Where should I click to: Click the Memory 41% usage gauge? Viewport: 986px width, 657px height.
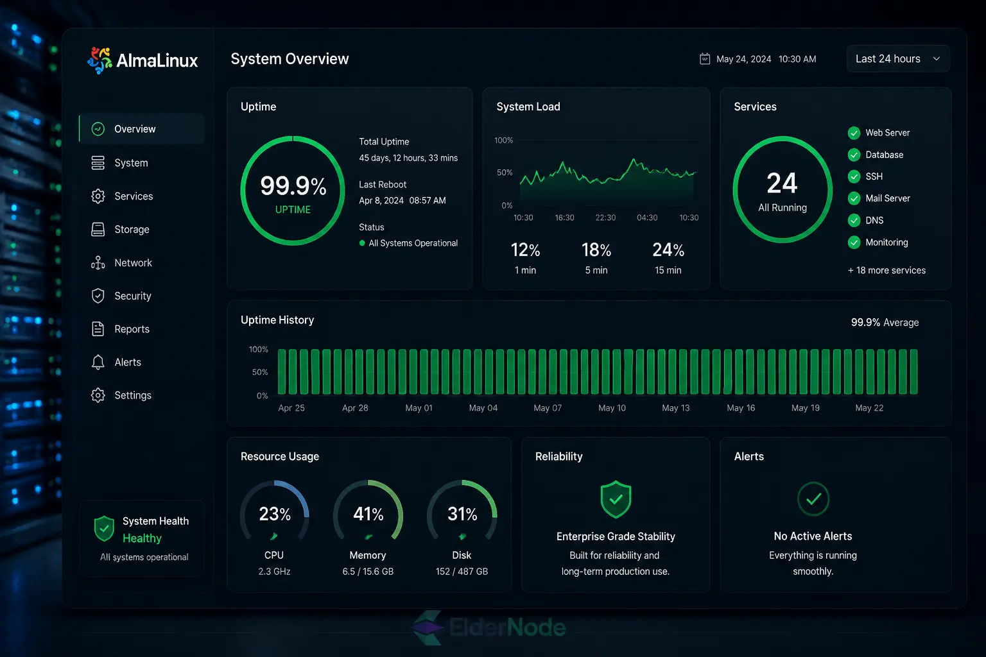[368, 511]
